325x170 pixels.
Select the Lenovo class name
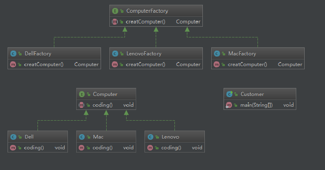tap(170, 137)
